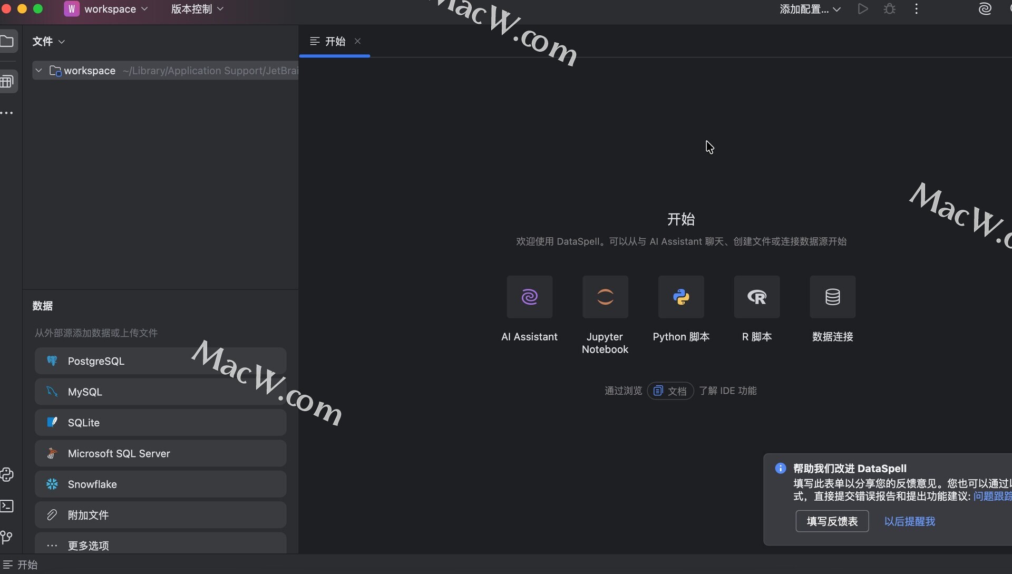Image resolution: width=1012 pixels, height=574 pixels.
Task: Click the debug bug icon in toolbar
Action: pyautogui.click(x=890, y=9)
